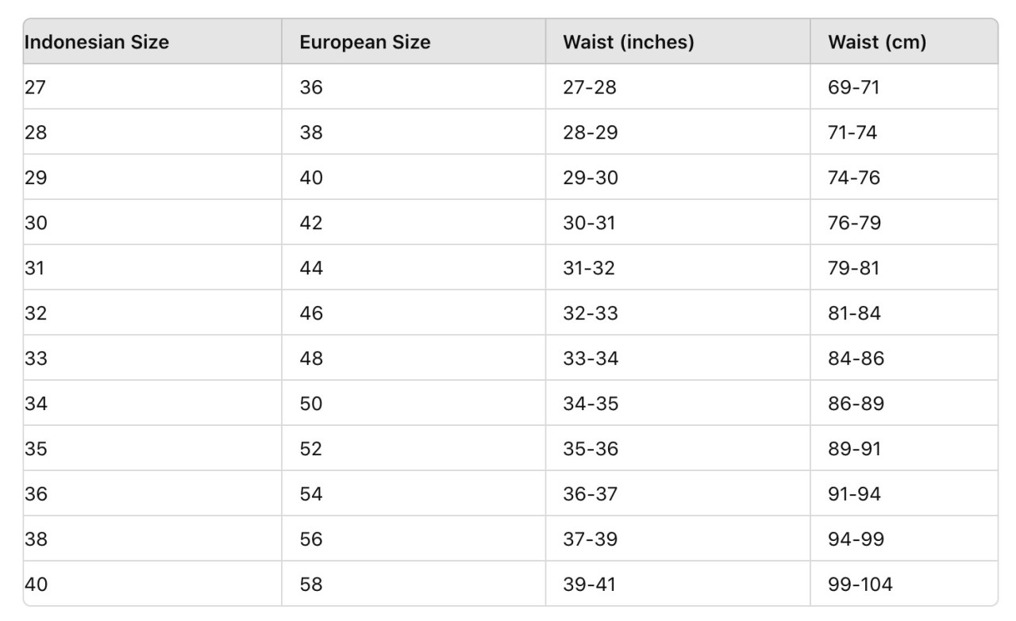This screenshot has height=621, width=1016.
Task: Select Indonesian size 40 cell
Action: tap(152, 585)
